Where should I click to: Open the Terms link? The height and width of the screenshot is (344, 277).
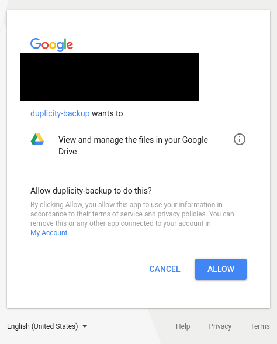point(260,326)
